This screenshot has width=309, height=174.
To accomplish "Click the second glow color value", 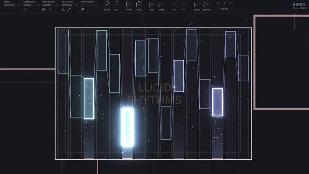I will [224, 3].
